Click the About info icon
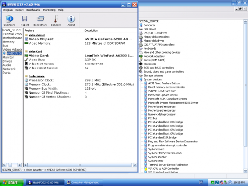The height and width of the screenshot is (186, 248). (71, 20)
